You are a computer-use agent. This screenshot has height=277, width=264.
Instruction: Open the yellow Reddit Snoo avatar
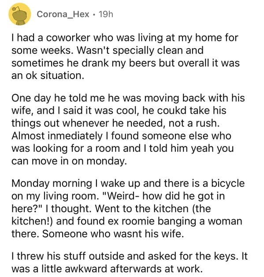pyautogui.click(x=19, y=14)
